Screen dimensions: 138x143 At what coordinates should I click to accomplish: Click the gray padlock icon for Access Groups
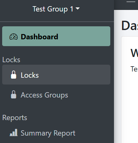click(x=14, y=94)
